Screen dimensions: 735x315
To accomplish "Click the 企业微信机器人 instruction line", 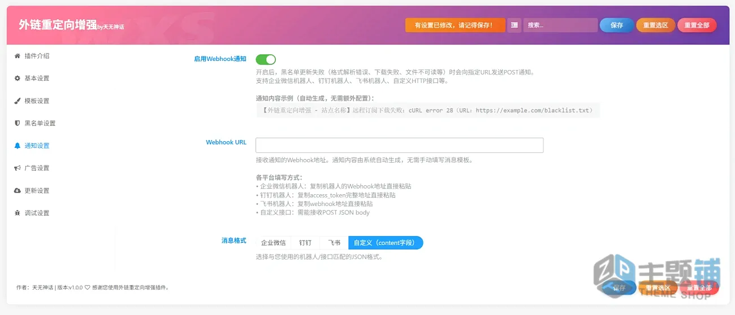I will click(334, 186).
